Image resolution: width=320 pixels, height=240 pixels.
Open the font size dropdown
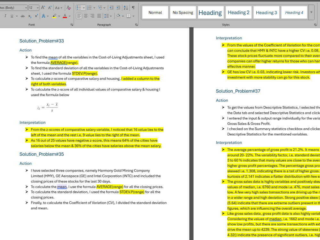[38, 8]
